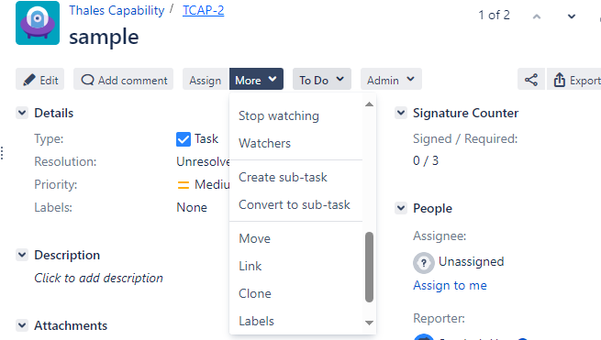Viewport: 601px width, 340px height.
Task: Click the Task issue type icon
Action: (x=184, y=139)
